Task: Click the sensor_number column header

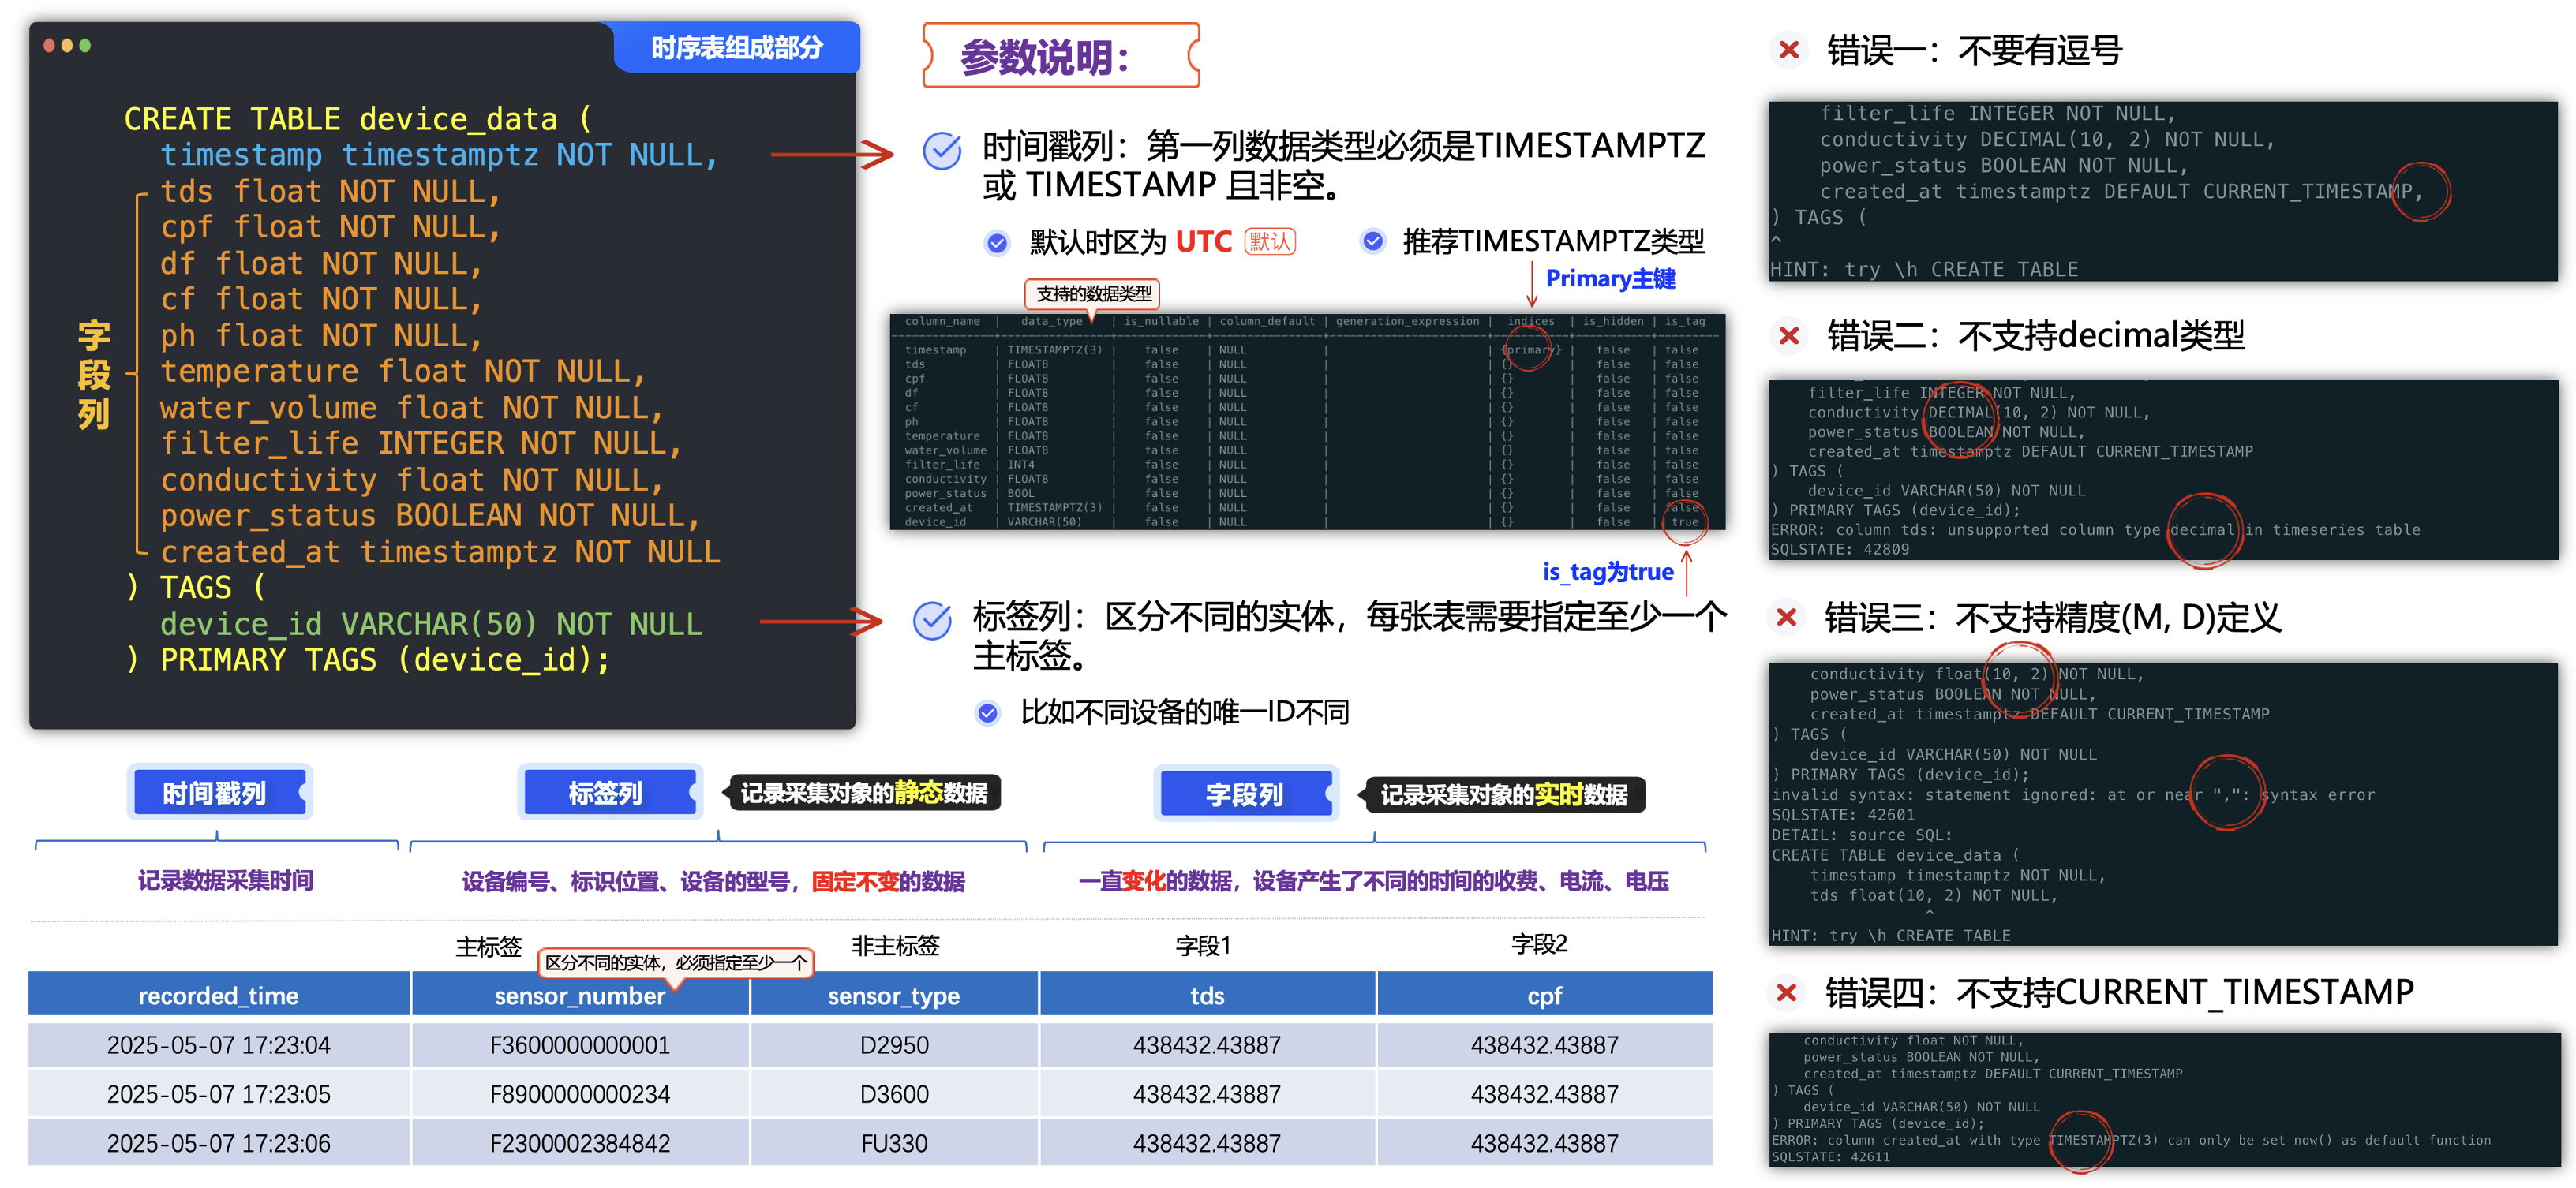Action: [x=579, y=996]
